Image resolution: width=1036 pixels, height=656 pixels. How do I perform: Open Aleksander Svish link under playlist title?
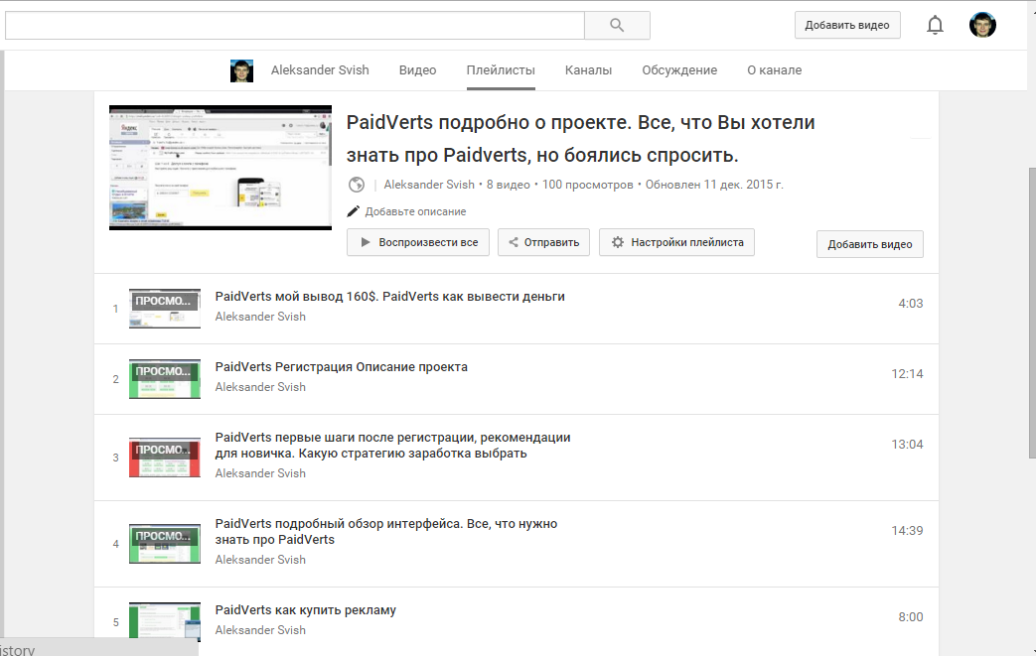pos(429,185)
